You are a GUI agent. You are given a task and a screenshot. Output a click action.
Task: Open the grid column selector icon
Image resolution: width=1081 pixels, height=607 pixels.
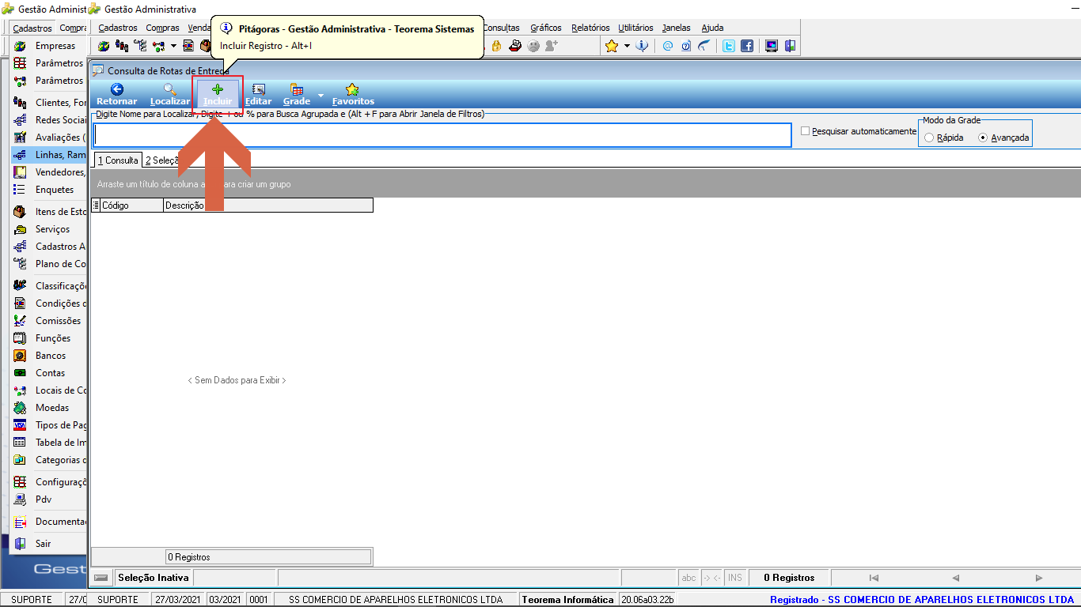(96, 205)
